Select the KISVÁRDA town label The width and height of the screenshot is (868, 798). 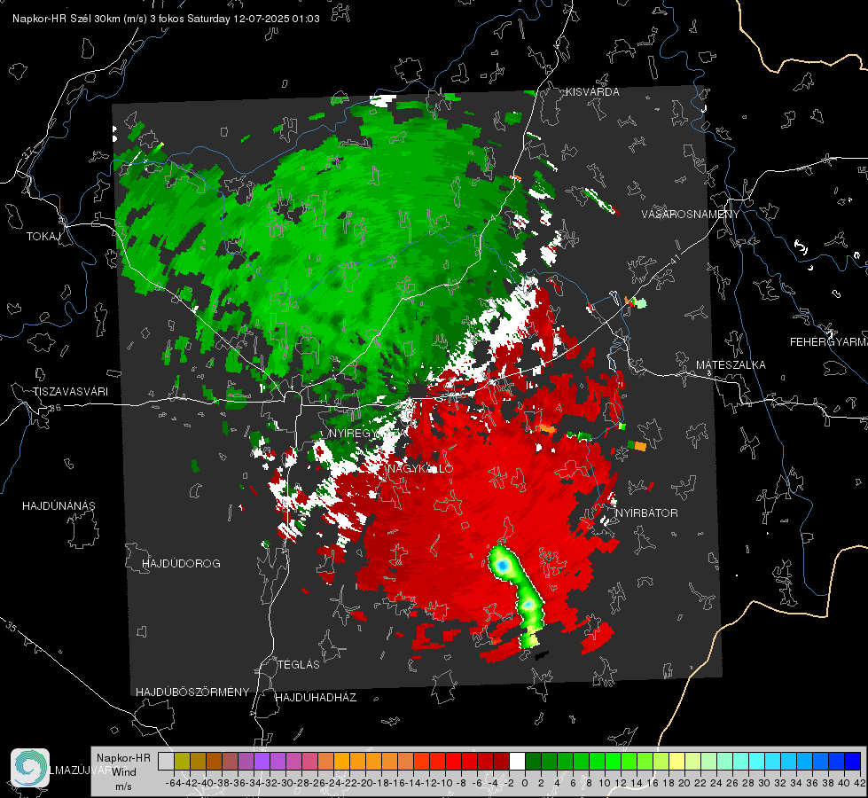click(x=592, y=92)
